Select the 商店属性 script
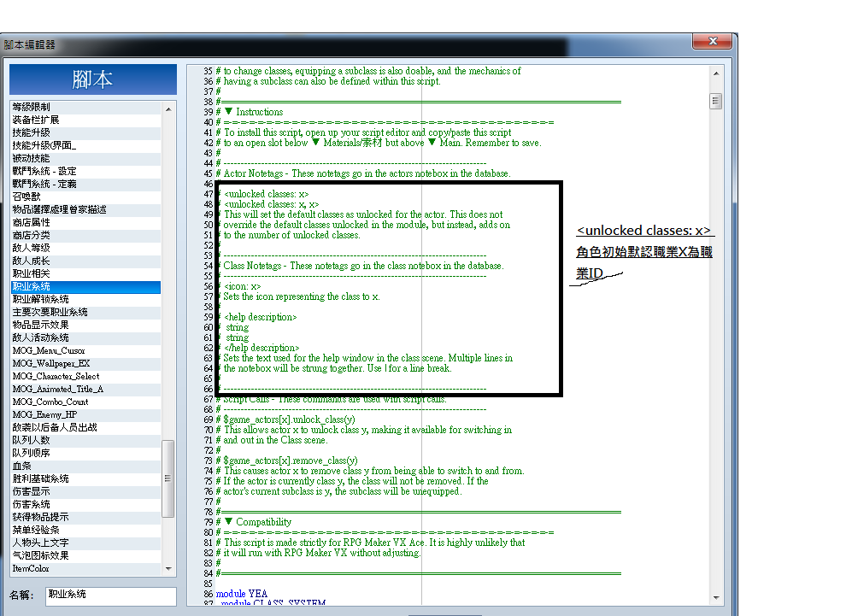Viewport: 852px width, 616px height. coord(85,223)
